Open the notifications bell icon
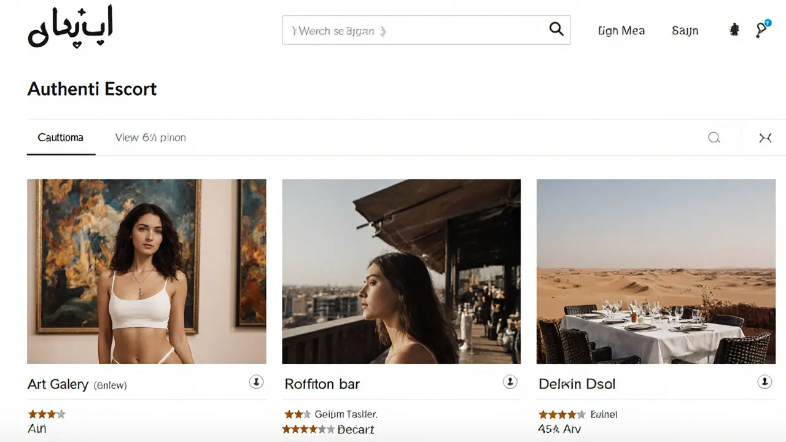The height and width of the screenshot is (442, 786). pyautogui.click(x=734, y=28)
